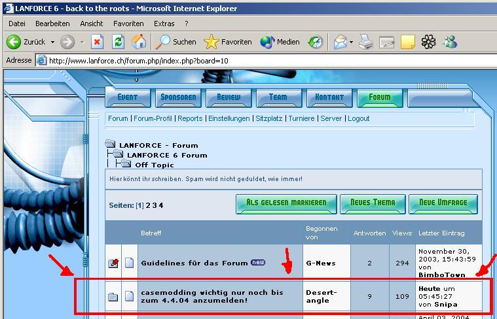The height and width of the screenshot is (319, 497).
Task: Click the Print icon in toolbar
Action: pos(366,42)
